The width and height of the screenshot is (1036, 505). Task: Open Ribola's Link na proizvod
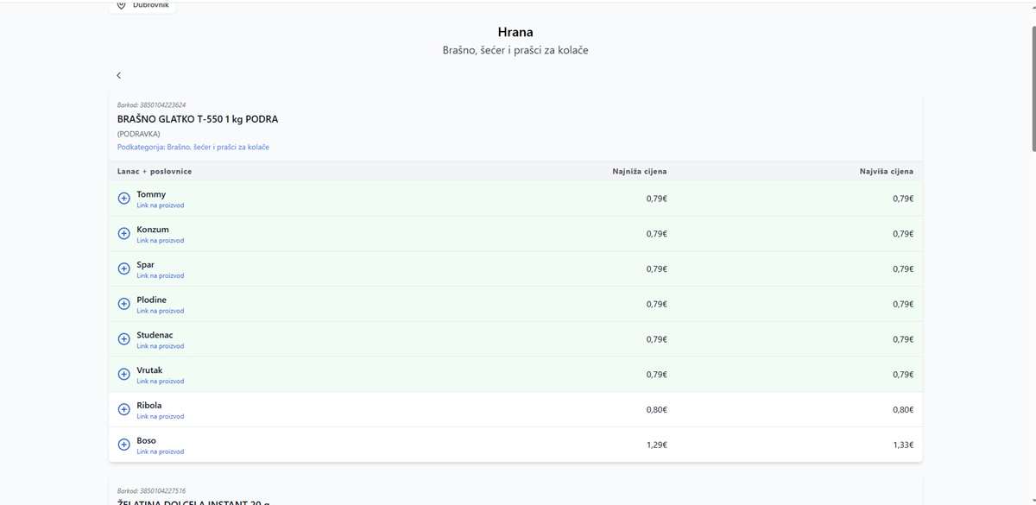pyautogui.click(x=160, y=416)
